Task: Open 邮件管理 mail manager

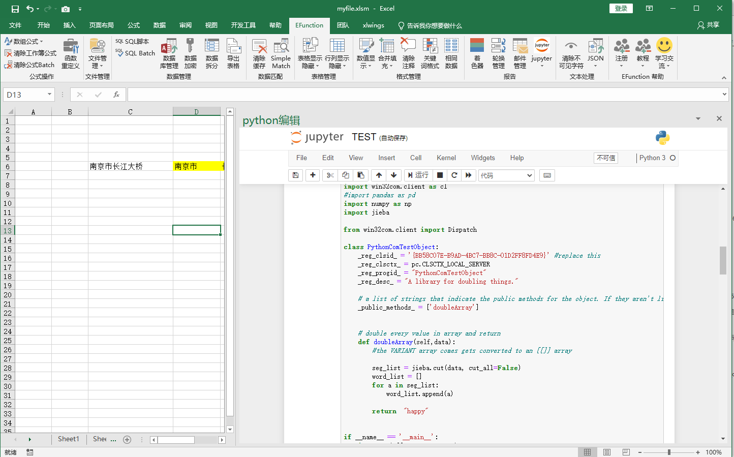Action: 520,54
